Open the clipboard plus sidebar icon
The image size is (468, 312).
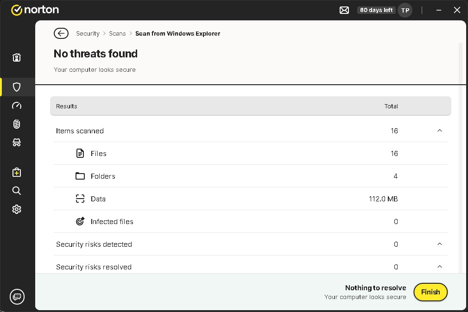point(17,172)
